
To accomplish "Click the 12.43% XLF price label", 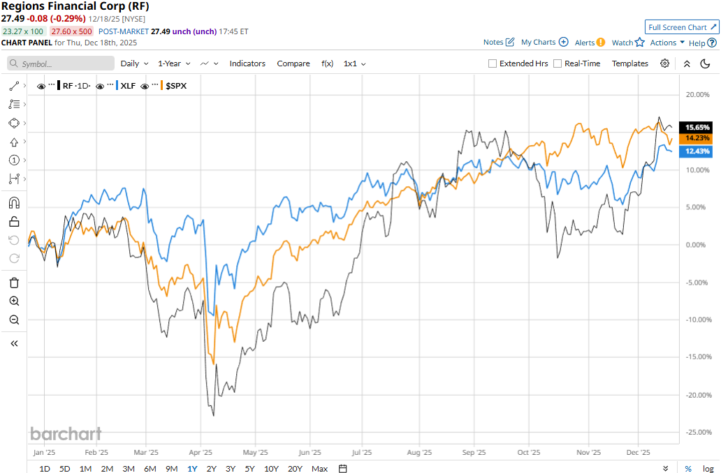I will coord(696,151).
